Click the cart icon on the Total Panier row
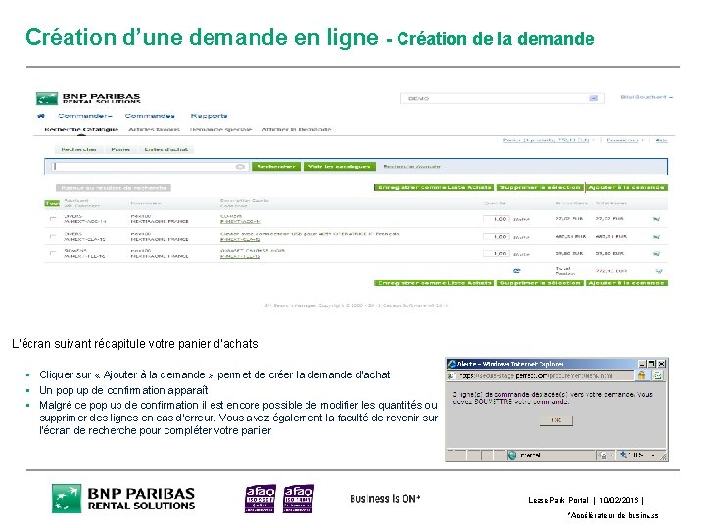Viewport: 705px width, 528px height. pos(659,271)
